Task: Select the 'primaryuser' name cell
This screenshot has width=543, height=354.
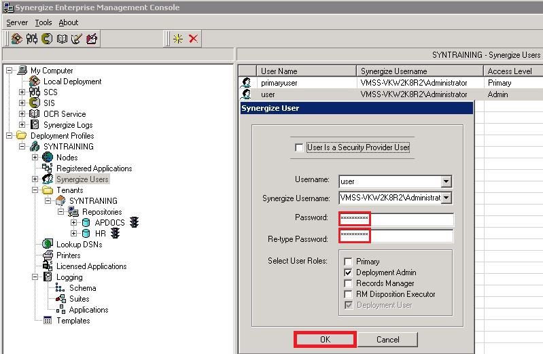Action: (279, 83)
